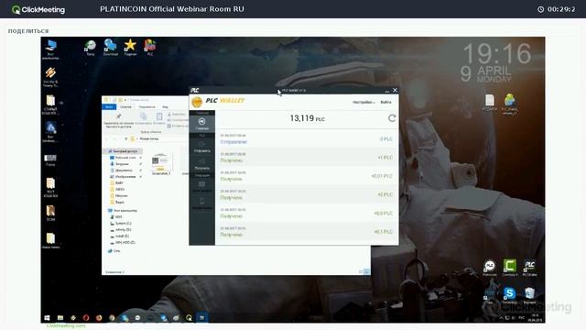Open the Файл tab in File Explorer
586x330 pixels.
[109, 107]
